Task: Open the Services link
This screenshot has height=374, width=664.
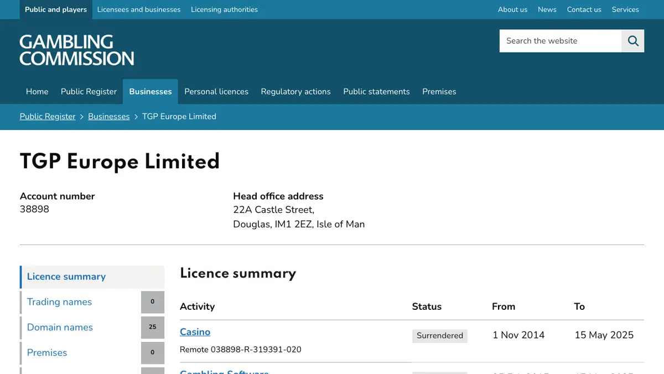Action: [625, 9]
